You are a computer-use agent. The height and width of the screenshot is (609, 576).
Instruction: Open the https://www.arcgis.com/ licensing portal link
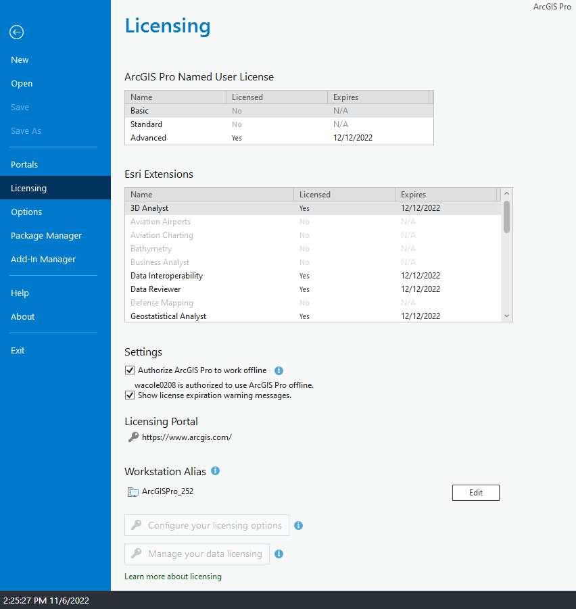[x=187, y=437]
